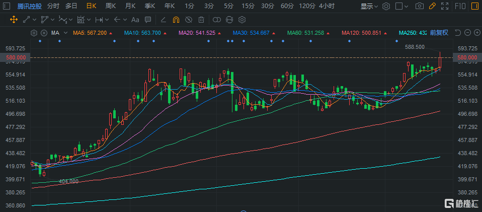Toggle the orange pencil drawing toolbar

tap(432, 7)
